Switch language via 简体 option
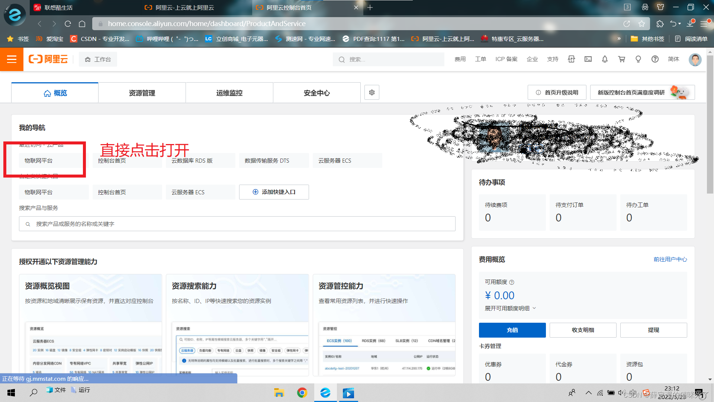The height and width of the screenshot is (402, 714). [673, 59]
